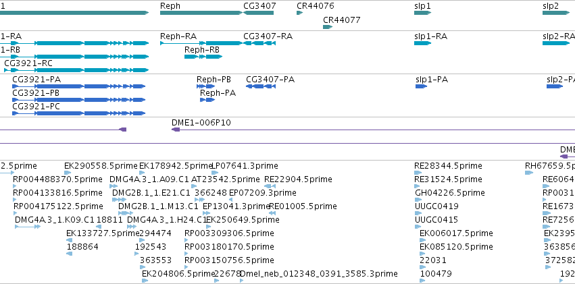Click AT23542.5prime label
This screenshot has height=284, width=575.
226,179
